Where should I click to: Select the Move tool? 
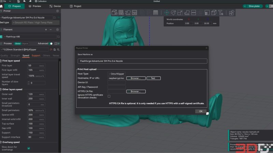167,13
